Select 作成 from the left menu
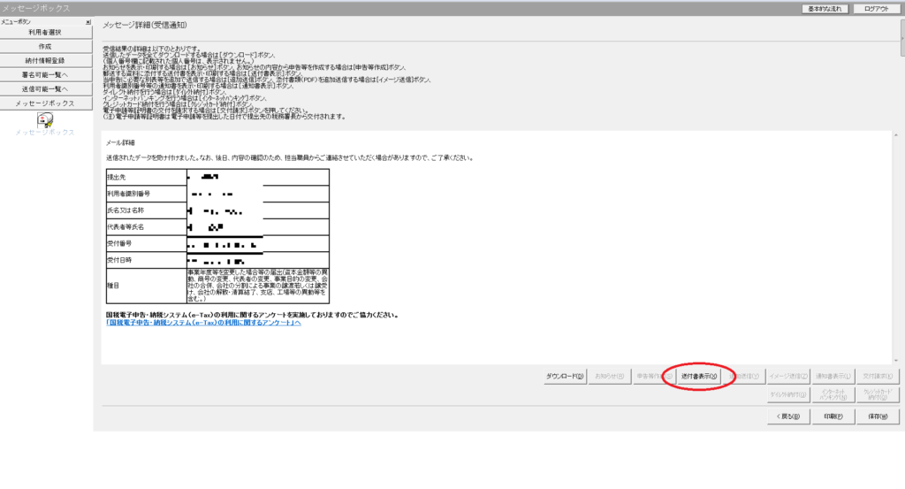This screenshot has width=905, height=489. [x=45, y=46]
